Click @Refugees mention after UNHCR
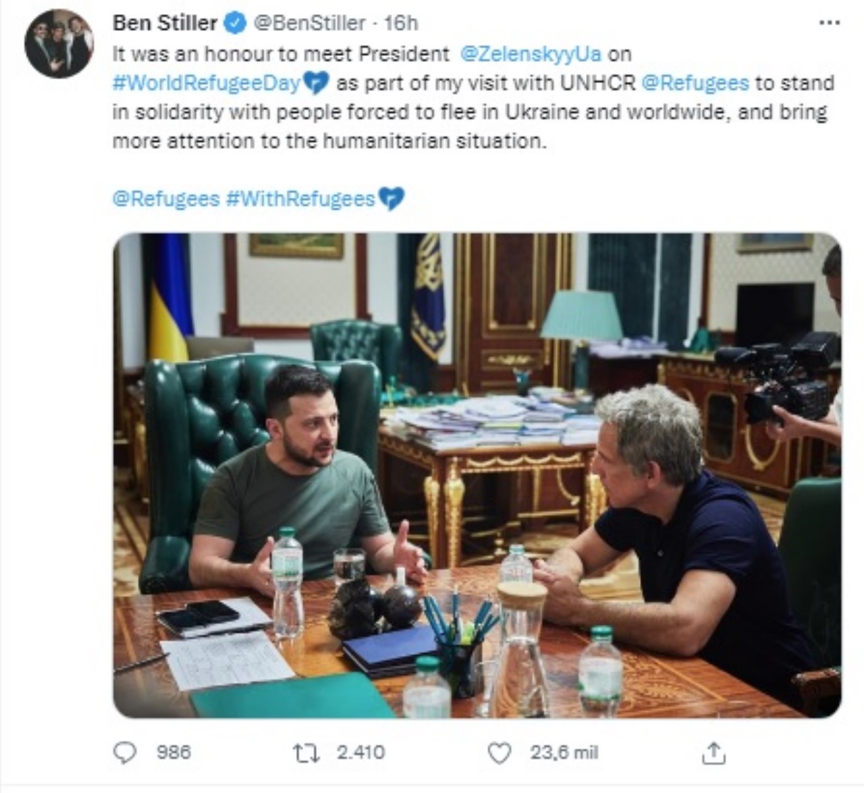 click(695, 83)
